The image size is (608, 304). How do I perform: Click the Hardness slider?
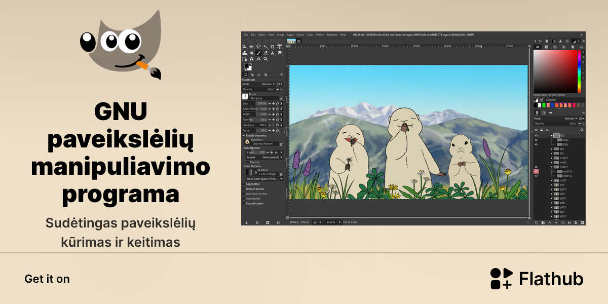pos(254,125)
